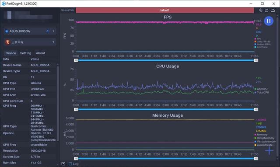Open the ASUS_I005DA device dropdown
This screenshot has height=167, width=280.
[30, 31]
